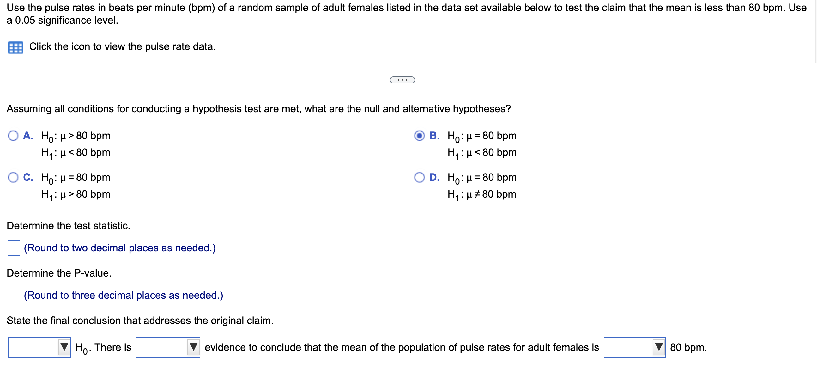Select option D hypothesis choice
817x373 pixels.
(x=419, y=177)
